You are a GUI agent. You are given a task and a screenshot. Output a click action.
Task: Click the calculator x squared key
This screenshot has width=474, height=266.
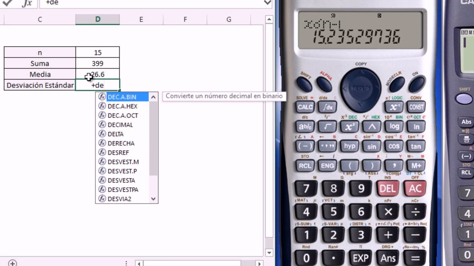pyautogui.click(x=350, y=127)
